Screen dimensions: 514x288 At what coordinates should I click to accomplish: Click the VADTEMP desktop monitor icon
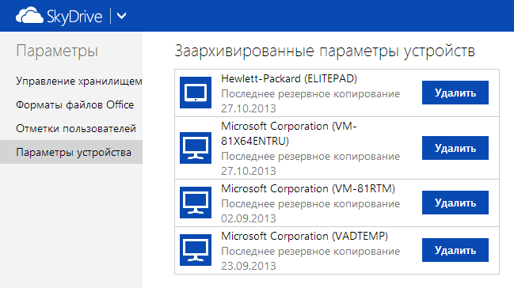[x=196, y=250]
